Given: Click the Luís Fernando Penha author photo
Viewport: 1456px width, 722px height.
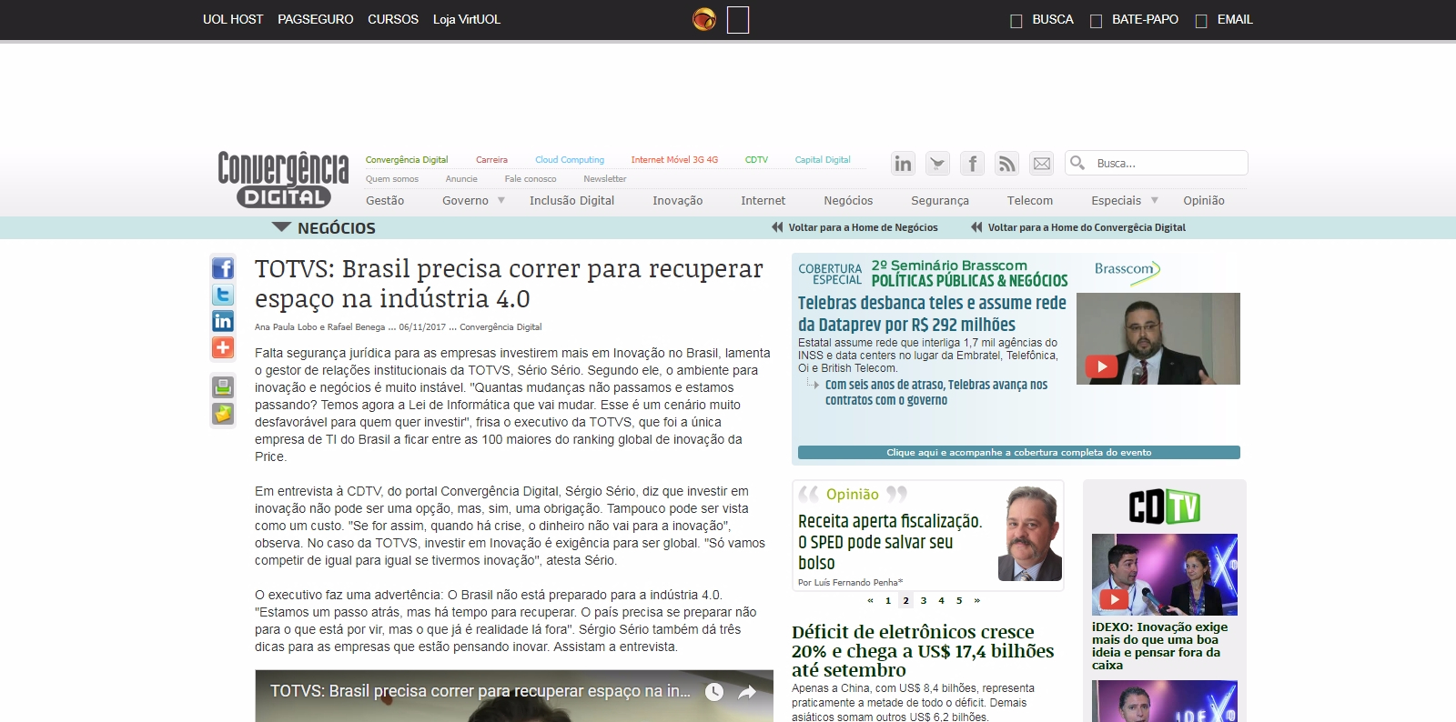Looking at the screenshot, I should (1030, 534).
